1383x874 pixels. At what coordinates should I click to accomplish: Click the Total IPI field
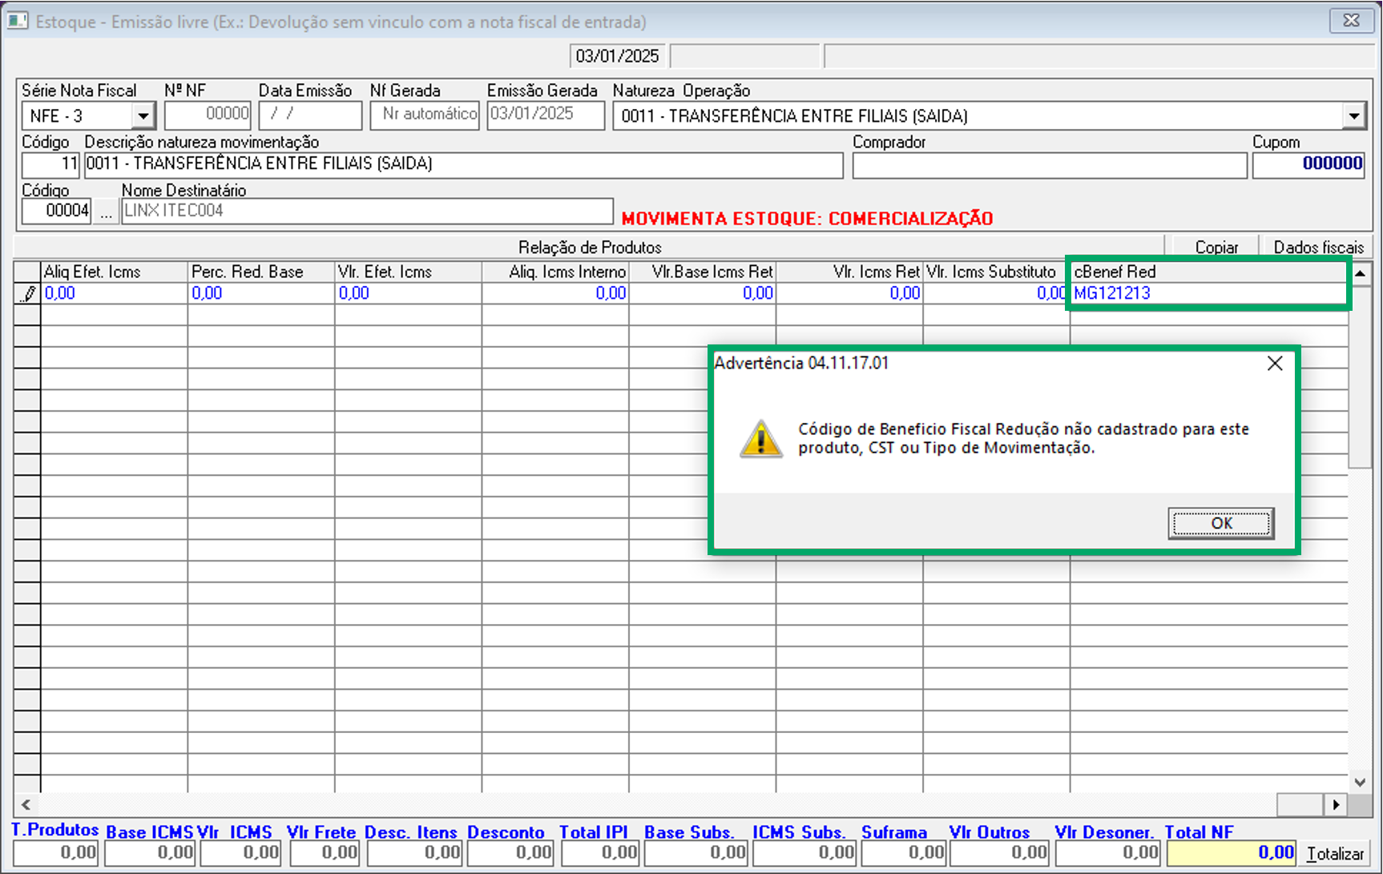pos(599,854)
